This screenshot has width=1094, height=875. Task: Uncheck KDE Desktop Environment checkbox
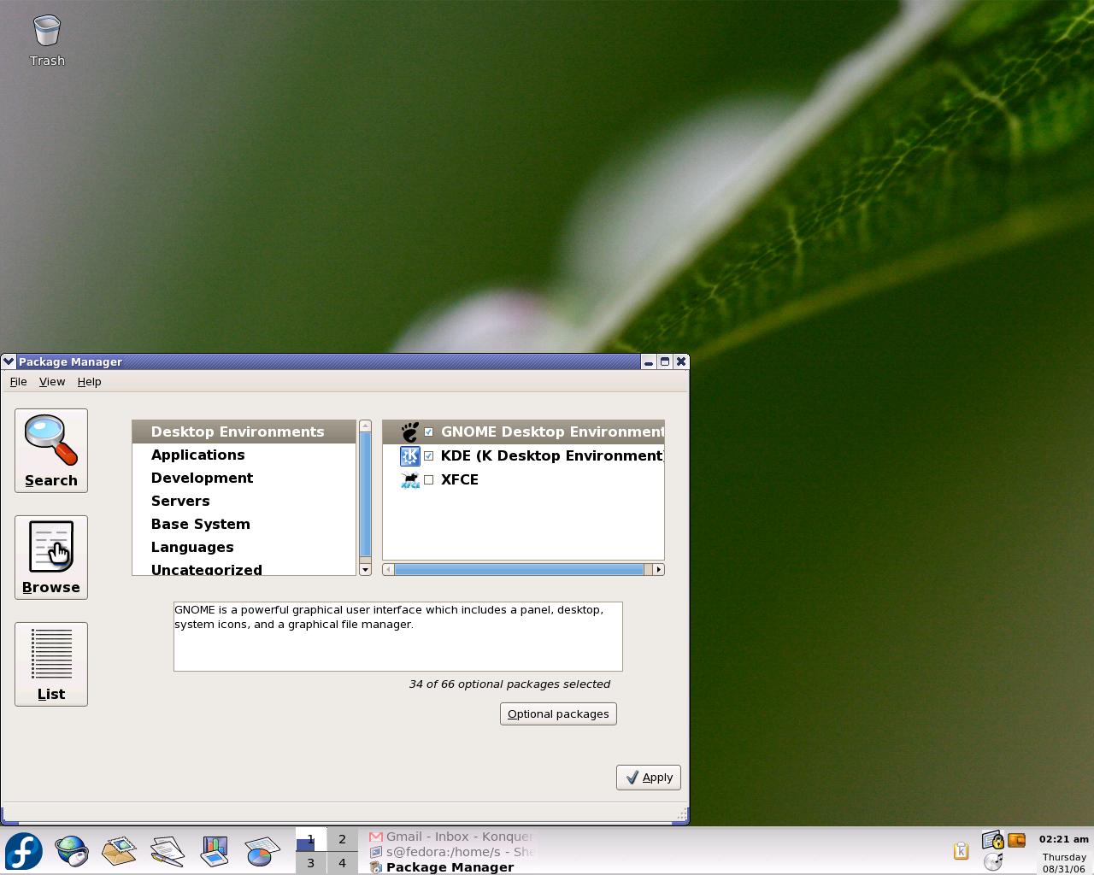(429, 455)
